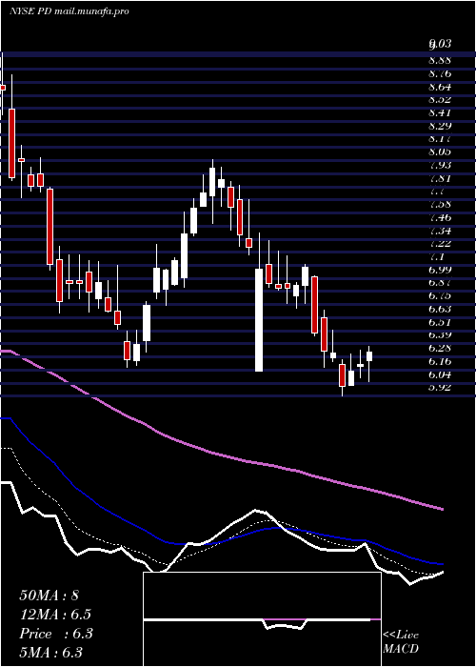Click the 5MA : 6.3 indicator text
This screenshot has height=667, width=476.
point(51,653)
